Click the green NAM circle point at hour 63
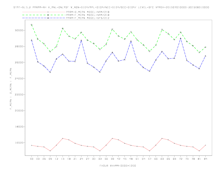 [x=162, y=30]
